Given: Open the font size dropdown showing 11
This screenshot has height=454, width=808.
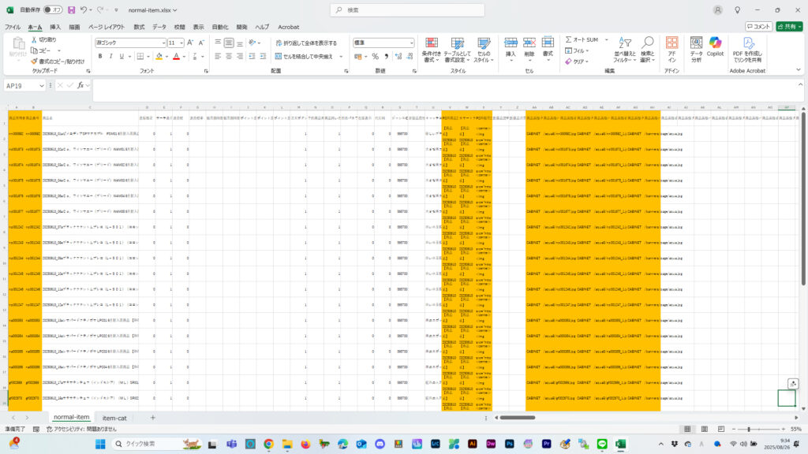Looking at the screenshot, I should click(x=181, y=43).
